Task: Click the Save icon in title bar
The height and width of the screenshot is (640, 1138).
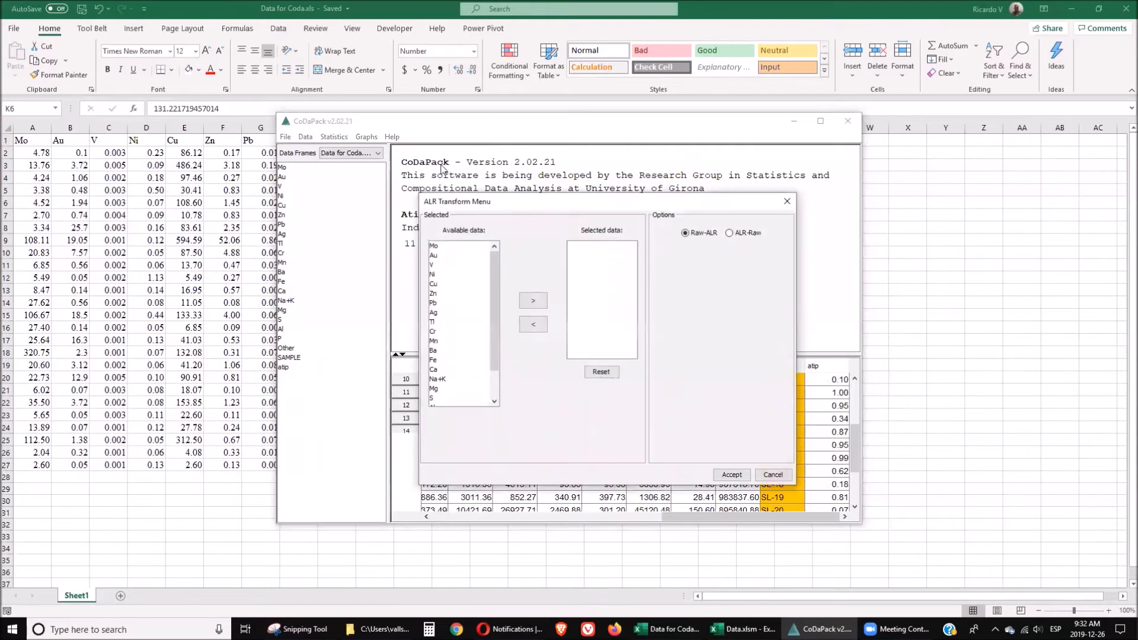Action: (x=82, y=9)
